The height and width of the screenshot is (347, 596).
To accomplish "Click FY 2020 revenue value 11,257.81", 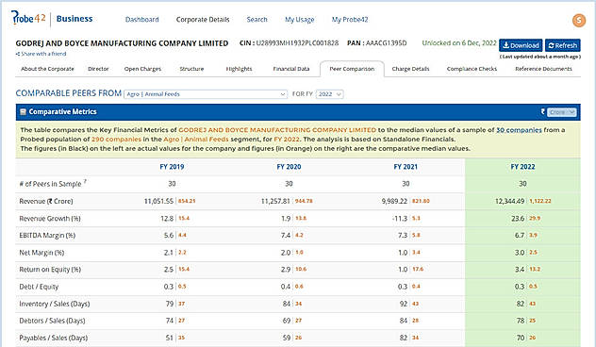I will 275,201.
